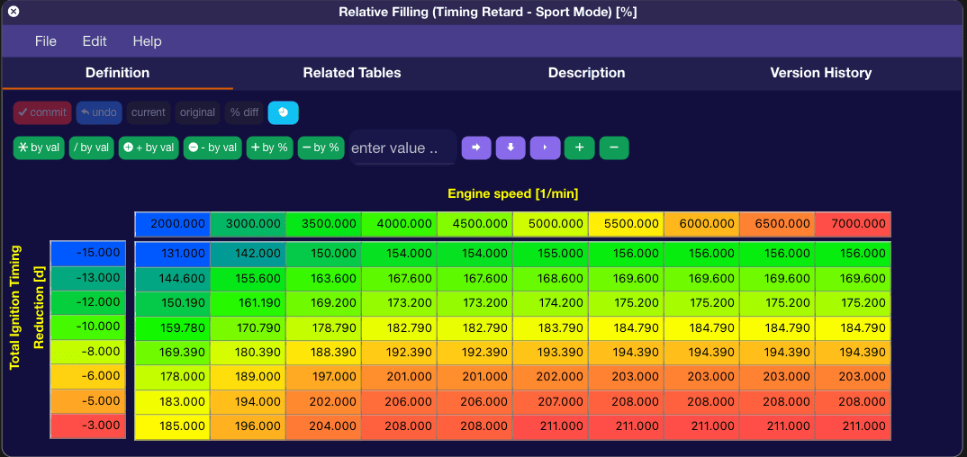Select the 3500.000 engine speed header cell
The width and height of the screenshot is (967, 457).
tap(324, 224)
